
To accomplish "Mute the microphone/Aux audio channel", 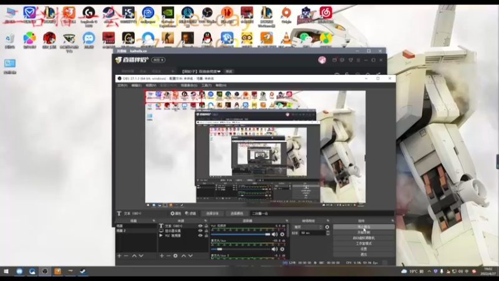I will pos(274,249).
